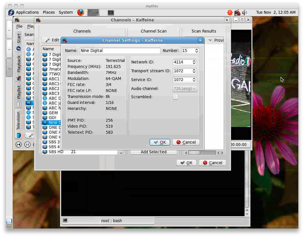This screenshot has height=237, width=304.
Task: Open the Audio channel dropdown
Action: pyautogui.click(x=185, y=89)
